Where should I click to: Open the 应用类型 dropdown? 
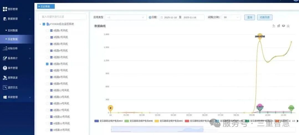click(126, 17)
